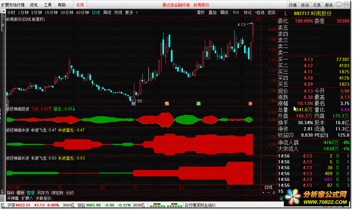Click the 涨 marker under the chart
Image resolution: width=353 pixels, height=210 pixels.
[250, 104]
